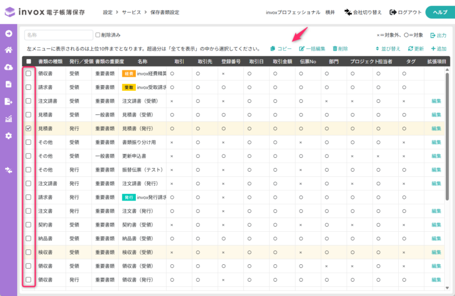Click 会社切り替え in the top bar
This screenshot has width=455, height=296.
tap(363, 12)
